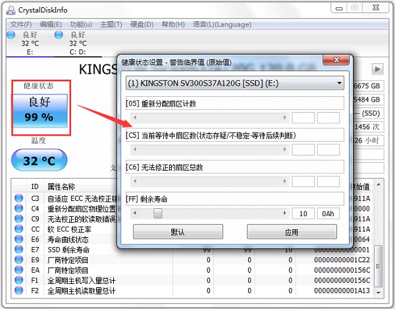Click right arrow of [C6] 无法修正的扇区总数 slider
The image size is (395, 309).
click(284, 181)
